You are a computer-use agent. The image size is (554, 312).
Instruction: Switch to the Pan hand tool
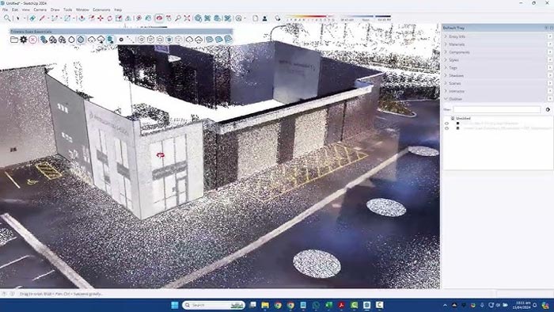[x=169, y=18]
